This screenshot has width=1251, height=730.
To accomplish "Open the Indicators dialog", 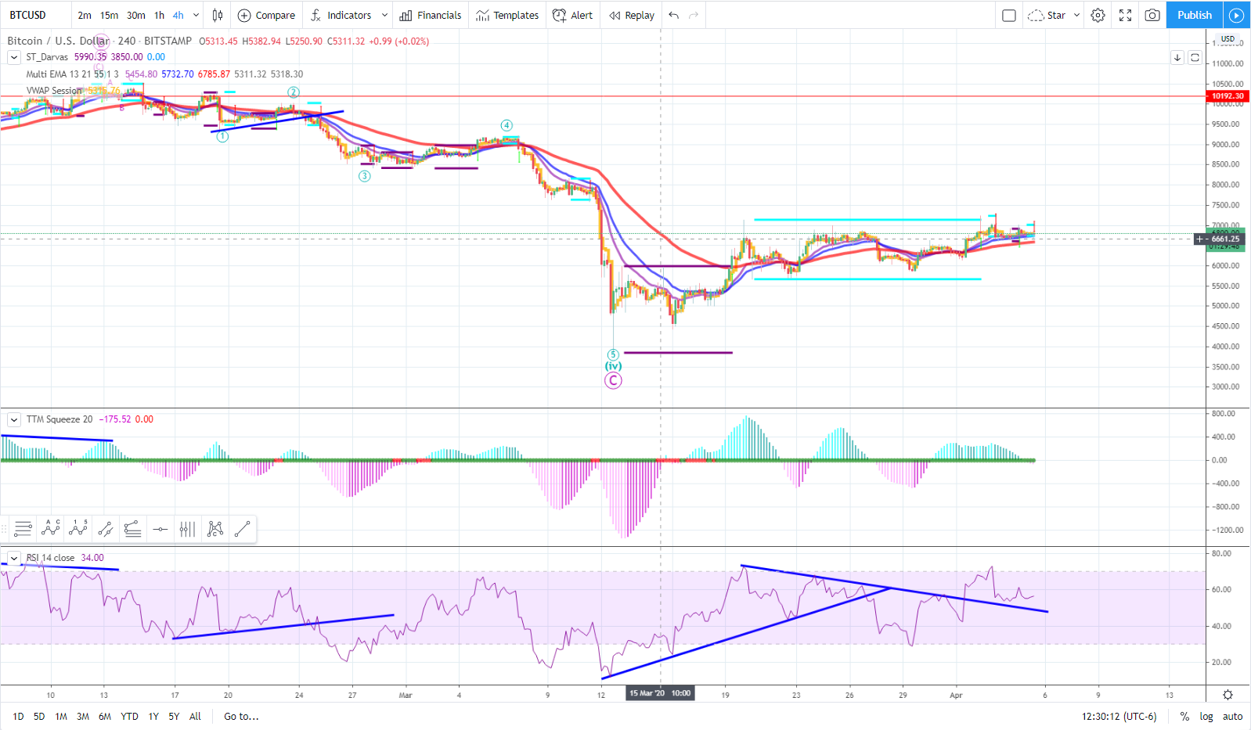I will coord(341,15).
